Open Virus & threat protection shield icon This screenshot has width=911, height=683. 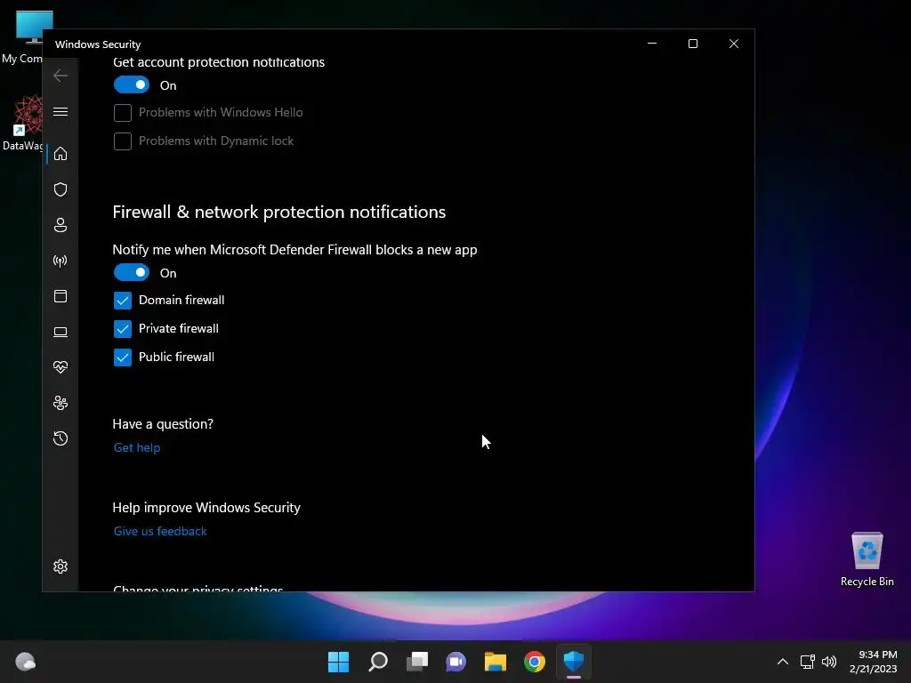[x=60, y=189]
